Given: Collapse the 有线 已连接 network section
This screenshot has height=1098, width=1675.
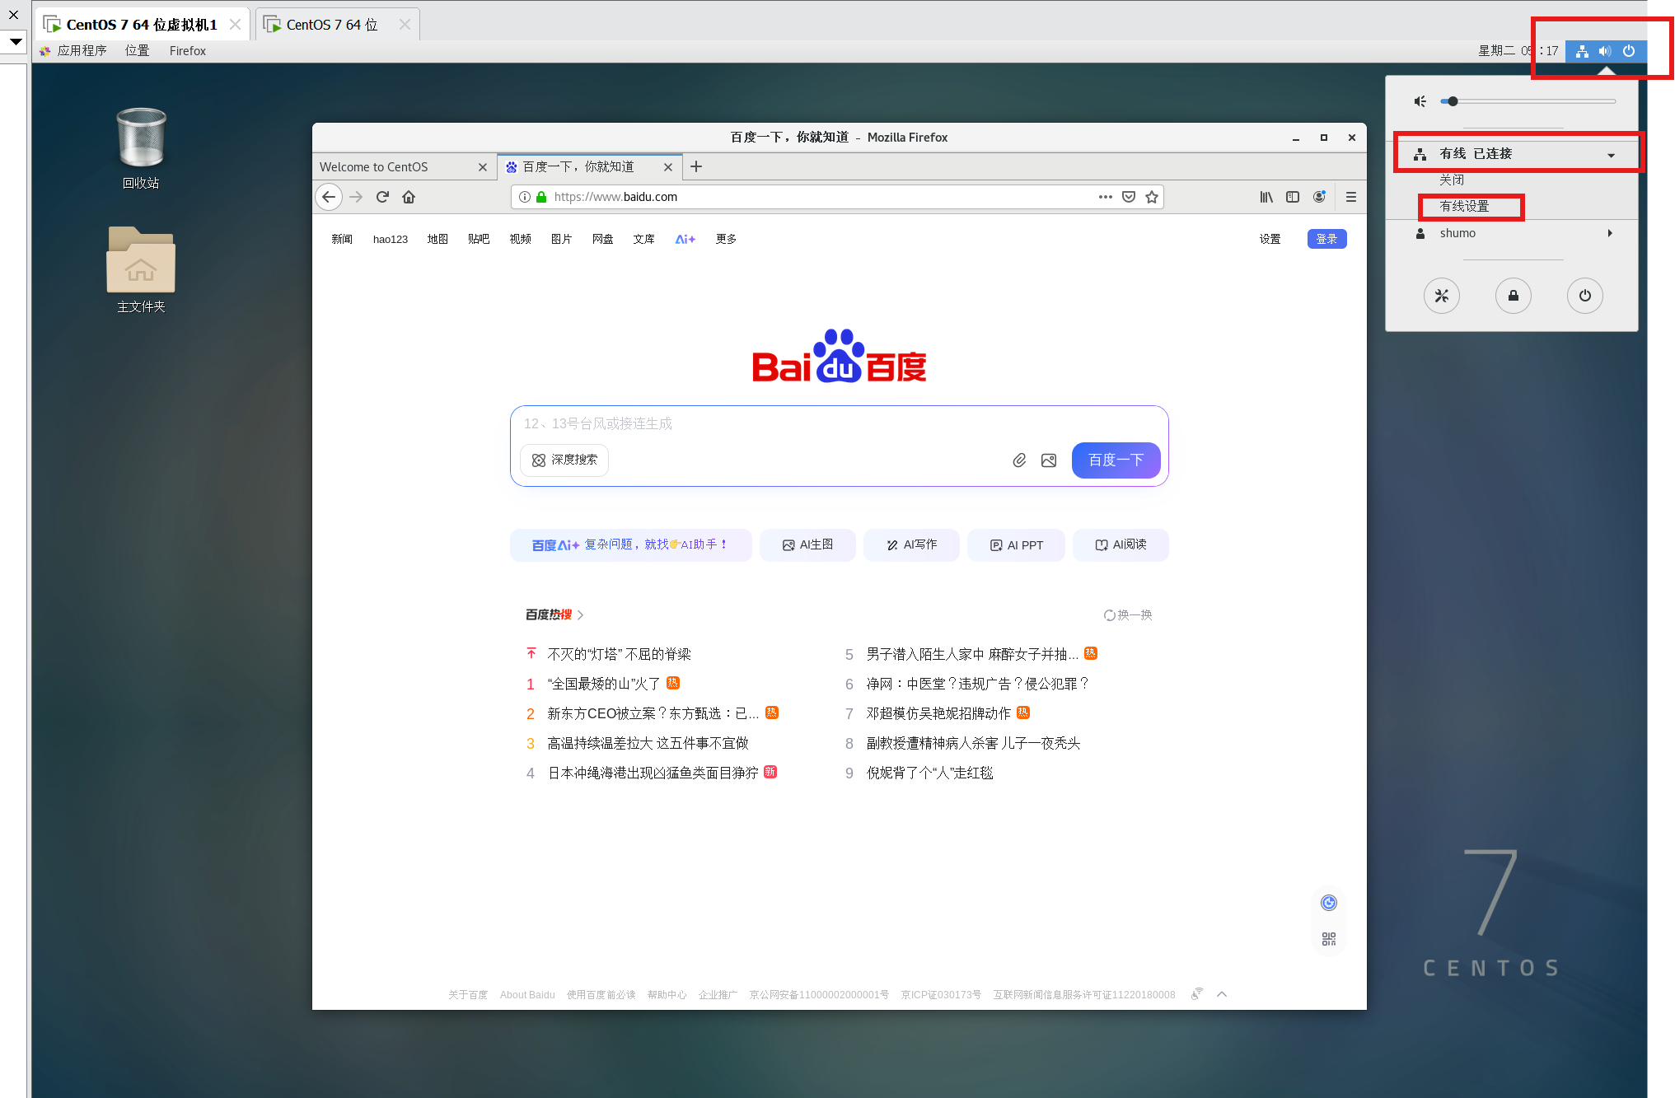Looking at the screenshot, I should (1611, 155).
